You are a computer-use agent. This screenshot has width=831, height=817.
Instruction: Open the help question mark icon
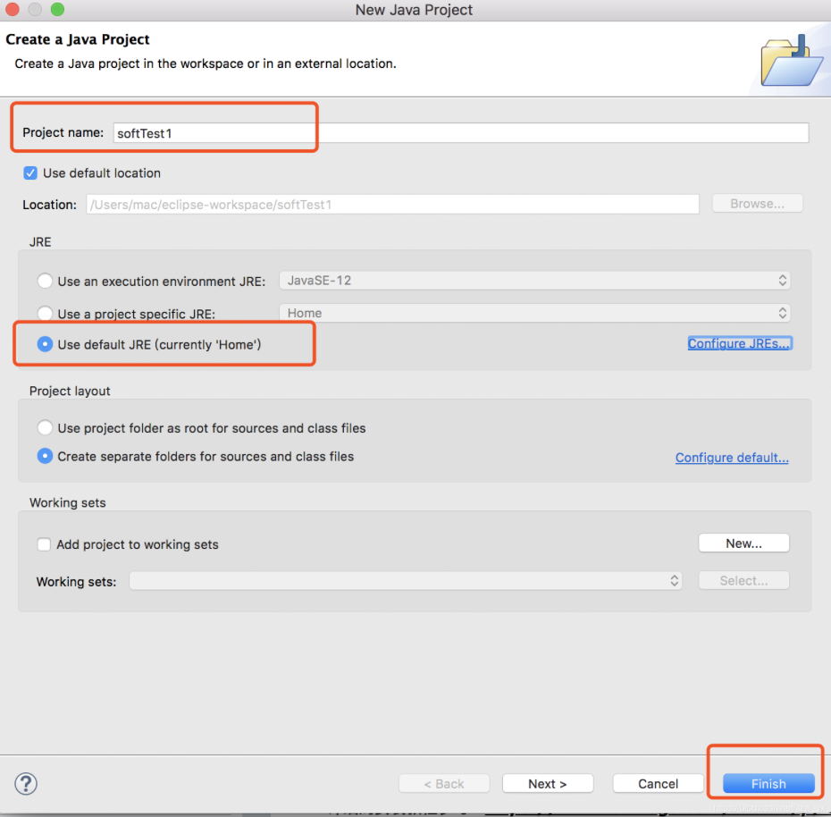click(25, 783)
